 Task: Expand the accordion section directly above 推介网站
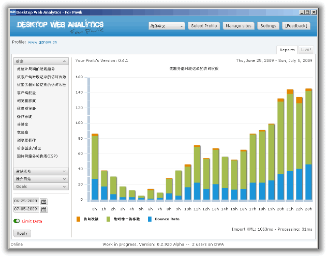pos(41,171)
